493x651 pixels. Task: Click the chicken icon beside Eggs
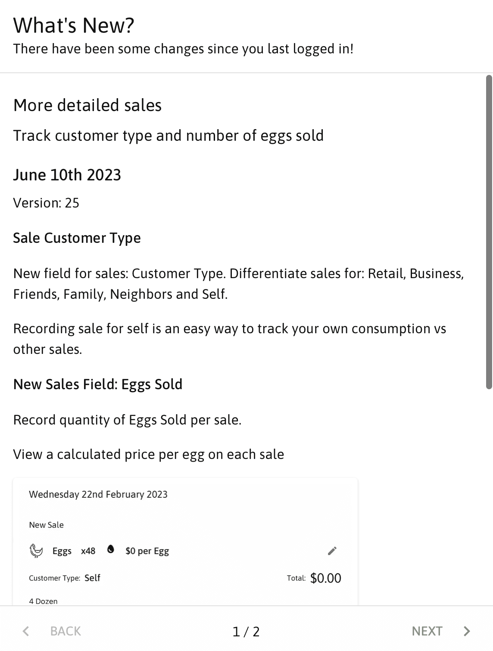pos(36,551)
